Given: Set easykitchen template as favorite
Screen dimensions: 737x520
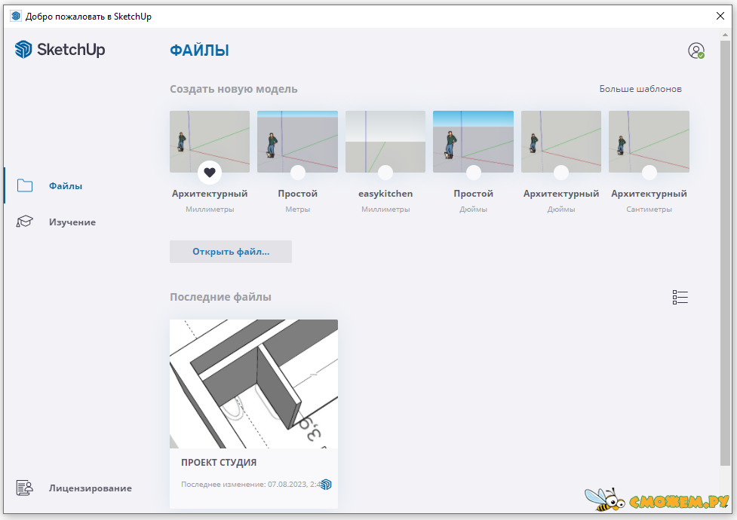Looking at the screenshot, I should coord(385,173).
